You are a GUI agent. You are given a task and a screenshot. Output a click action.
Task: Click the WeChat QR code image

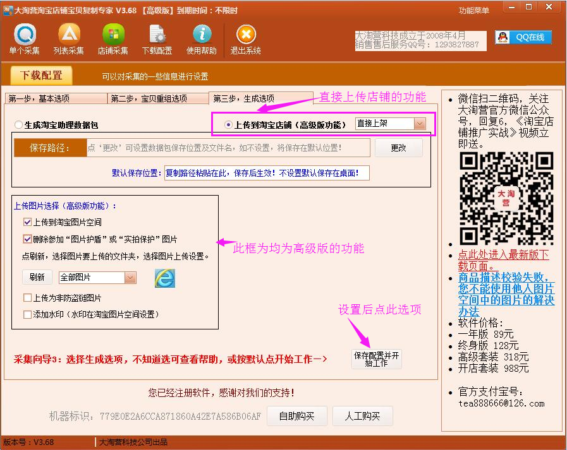click(506, 198)
